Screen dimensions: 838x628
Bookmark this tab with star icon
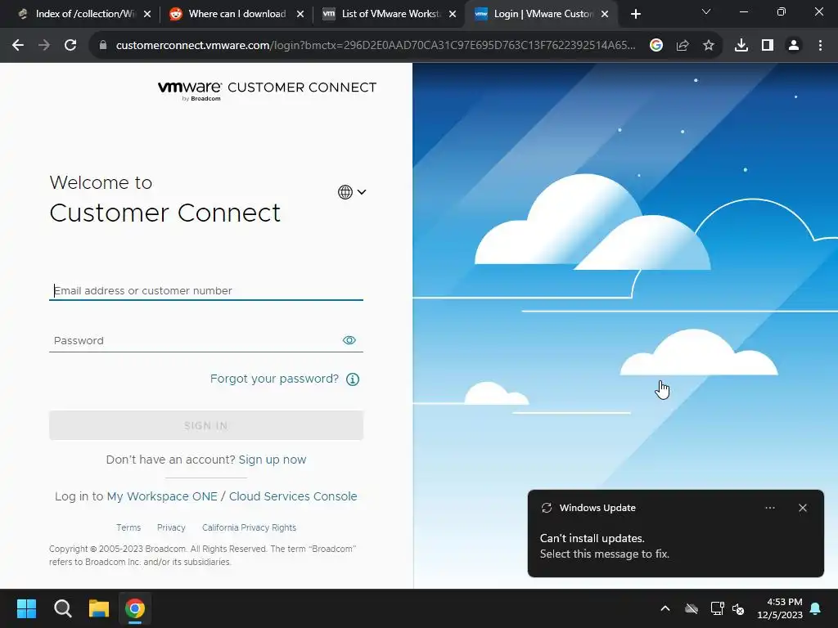click(x=709, y=46)
